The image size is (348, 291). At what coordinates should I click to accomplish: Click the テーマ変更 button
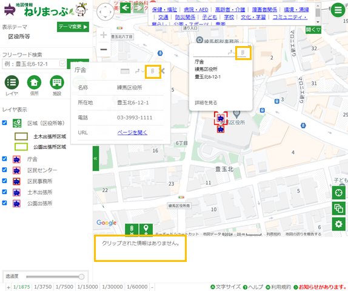(x=73, y=27)
